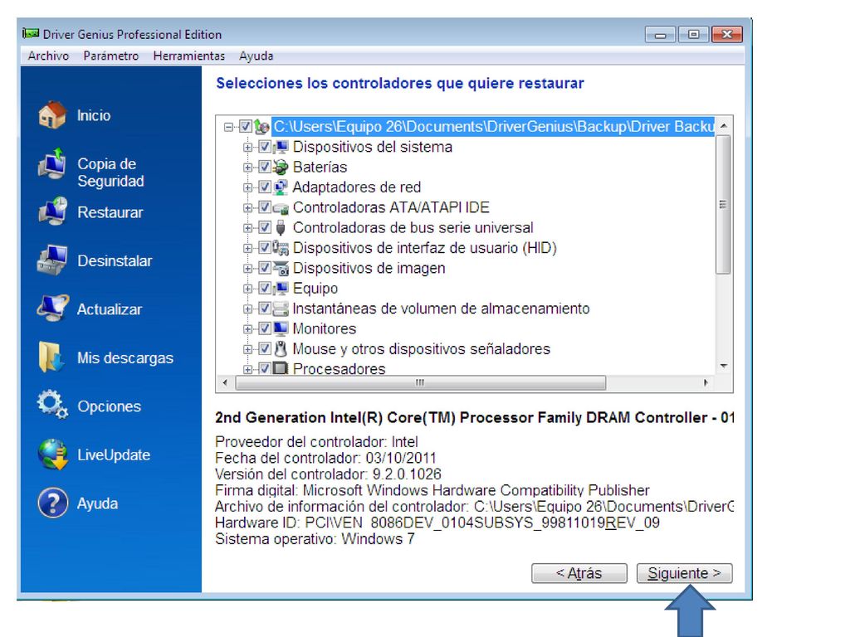The height and width of the screenshot is (637, 850).
Task: Toggle Controladoras ATA/ATAPI IDE checkbox
Action: (265, 207)
